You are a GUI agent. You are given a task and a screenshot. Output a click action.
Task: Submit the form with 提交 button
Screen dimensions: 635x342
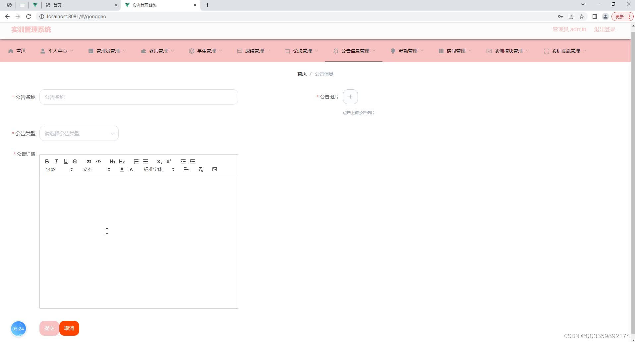(x=49, y=328)
